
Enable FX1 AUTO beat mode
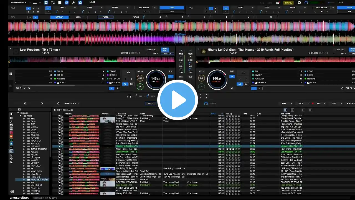(x=172, y=8)
